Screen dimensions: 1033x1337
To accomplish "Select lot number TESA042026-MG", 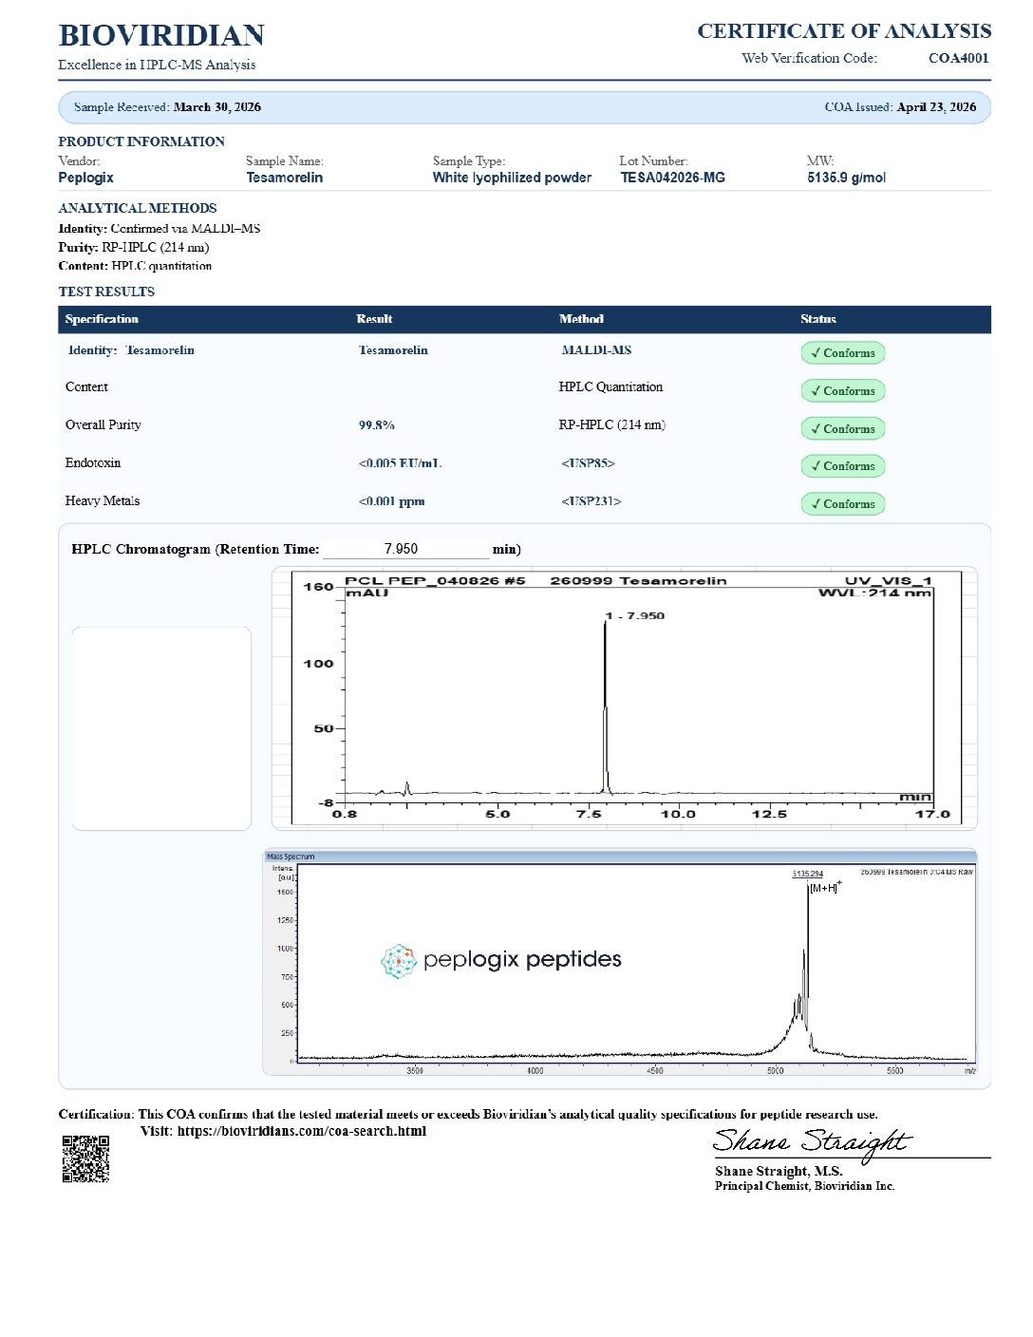I will coord(672,178).
